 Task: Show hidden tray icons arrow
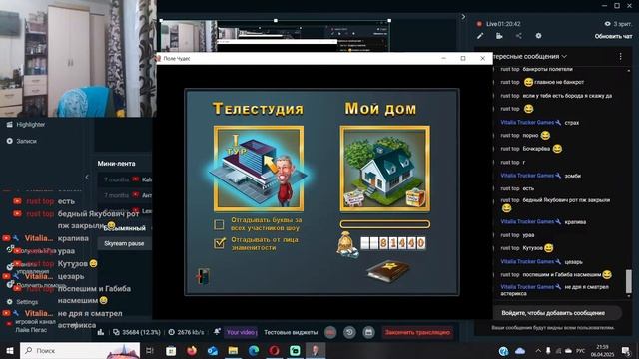[x=538, y=350]
